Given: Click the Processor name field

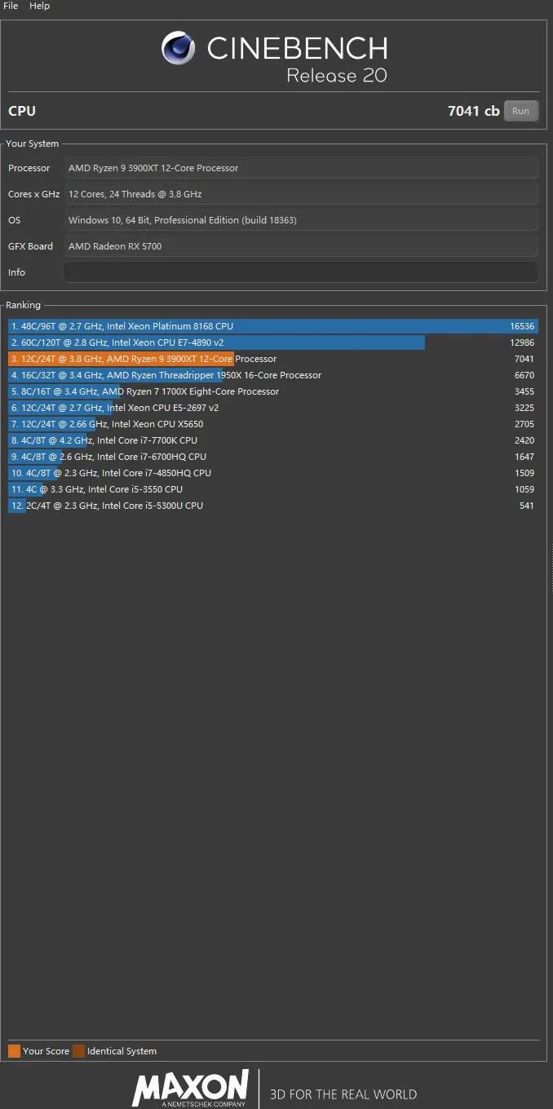Looking at the screenshot, I should [x=301, y=168].
